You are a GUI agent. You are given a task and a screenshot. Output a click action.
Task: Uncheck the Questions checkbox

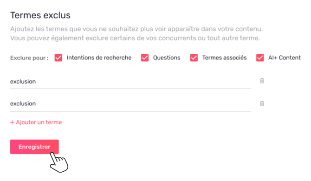pyautogui.click(x=145, y=58)
